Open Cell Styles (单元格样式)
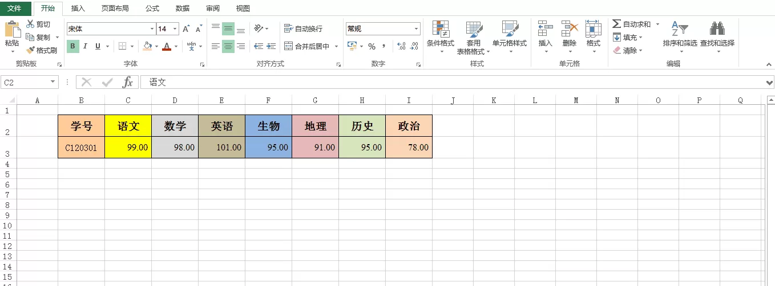Screen dimensions: 775x286 tap(510, 37)
